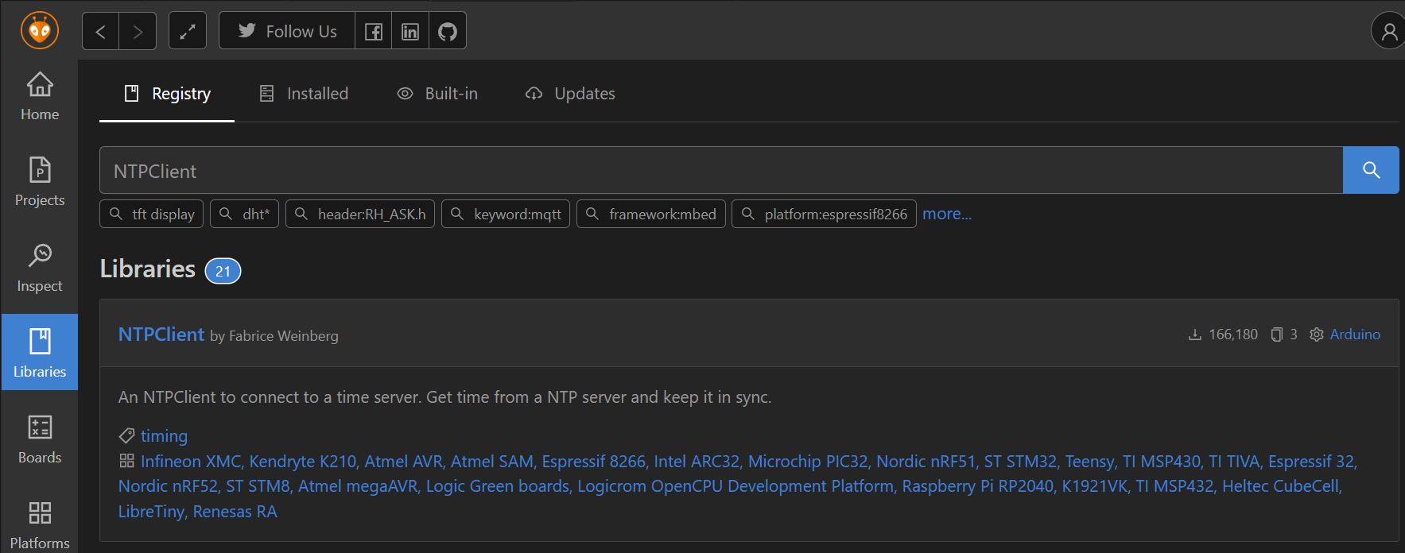Open the ST STM8 platform link

(x=258, y=486)
